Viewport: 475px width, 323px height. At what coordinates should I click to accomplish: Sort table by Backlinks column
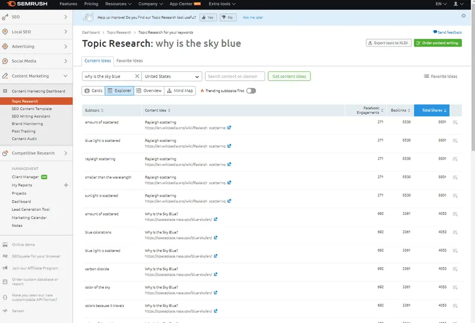[x=400, y=110]
